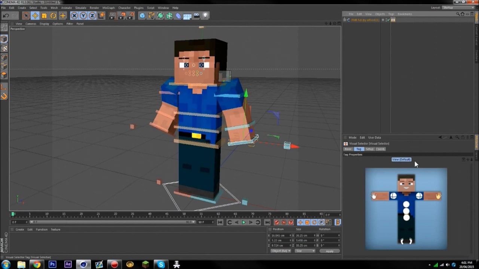
Task: Toggle Z-axis lock
Action: pos(92,15)
